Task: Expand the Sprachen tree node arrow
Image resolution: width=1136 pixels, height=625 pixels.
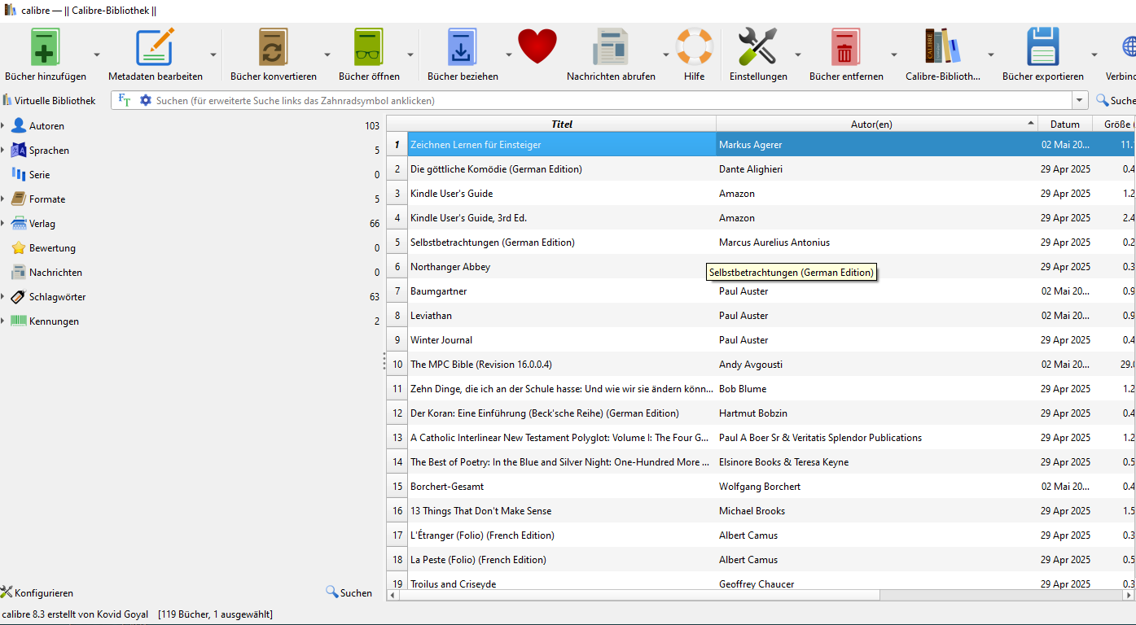Action: click(x=3, y=151)
